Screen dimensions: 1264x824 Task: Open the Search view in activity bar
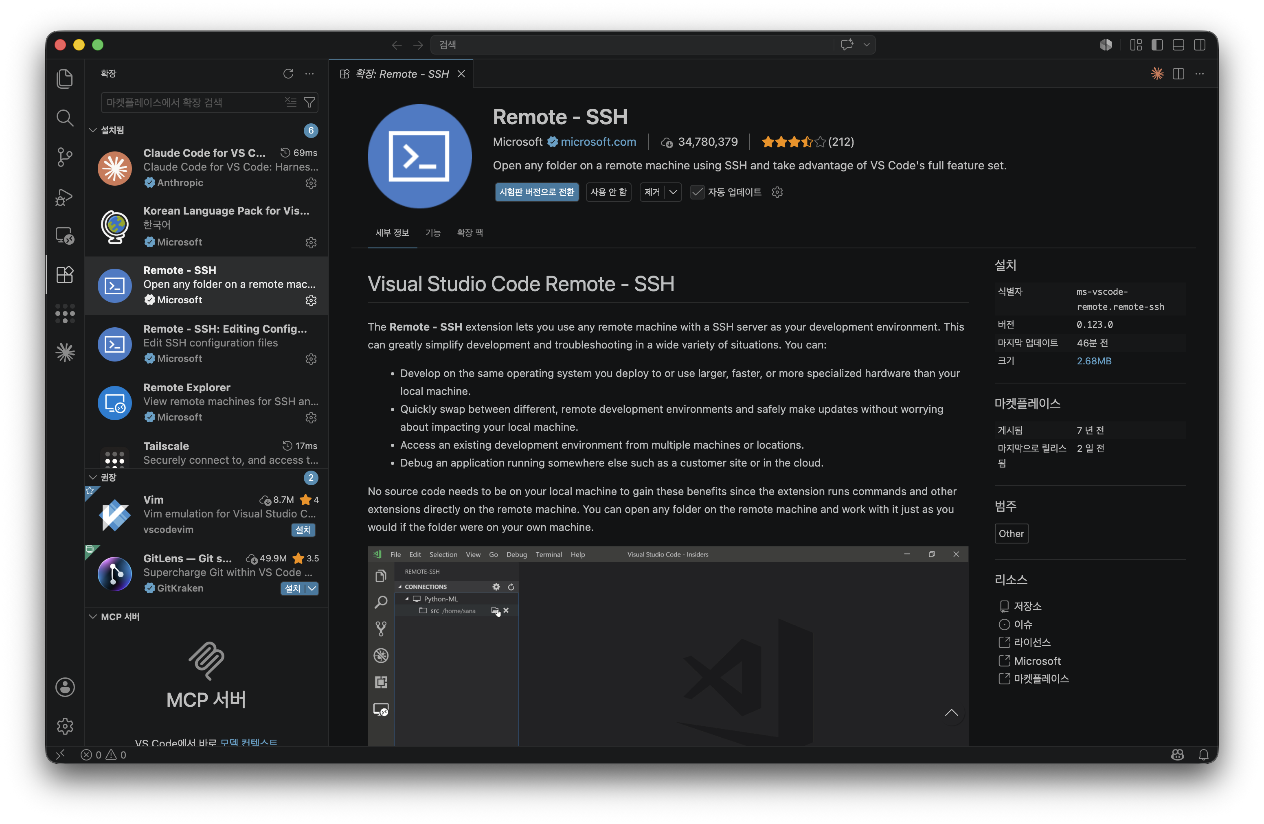65,118
